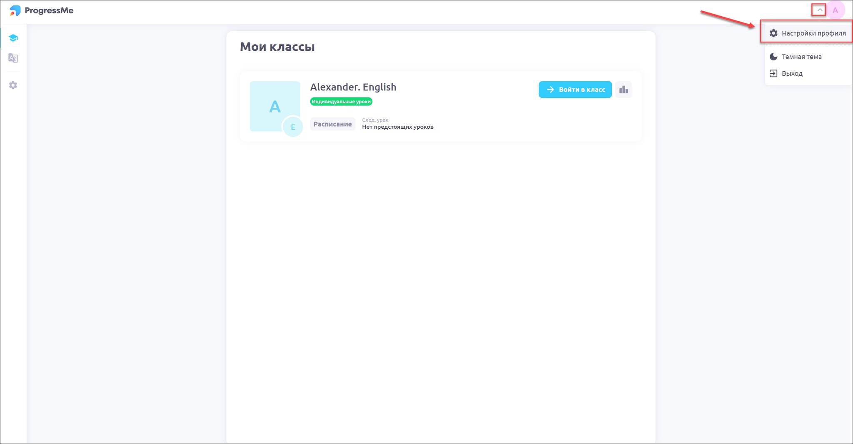Open class statistics bar chart icon
853x444 pixels.
coord(624,90)
